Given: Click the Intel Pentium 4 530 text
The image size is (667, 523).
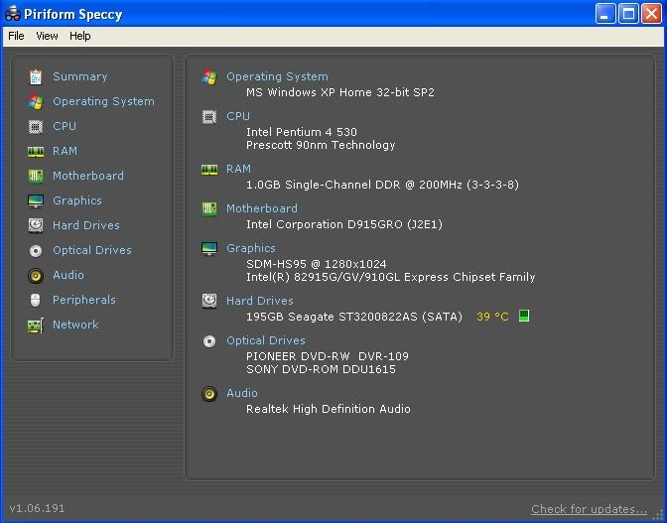Looking at the screenshot, I should pos(302,132).
